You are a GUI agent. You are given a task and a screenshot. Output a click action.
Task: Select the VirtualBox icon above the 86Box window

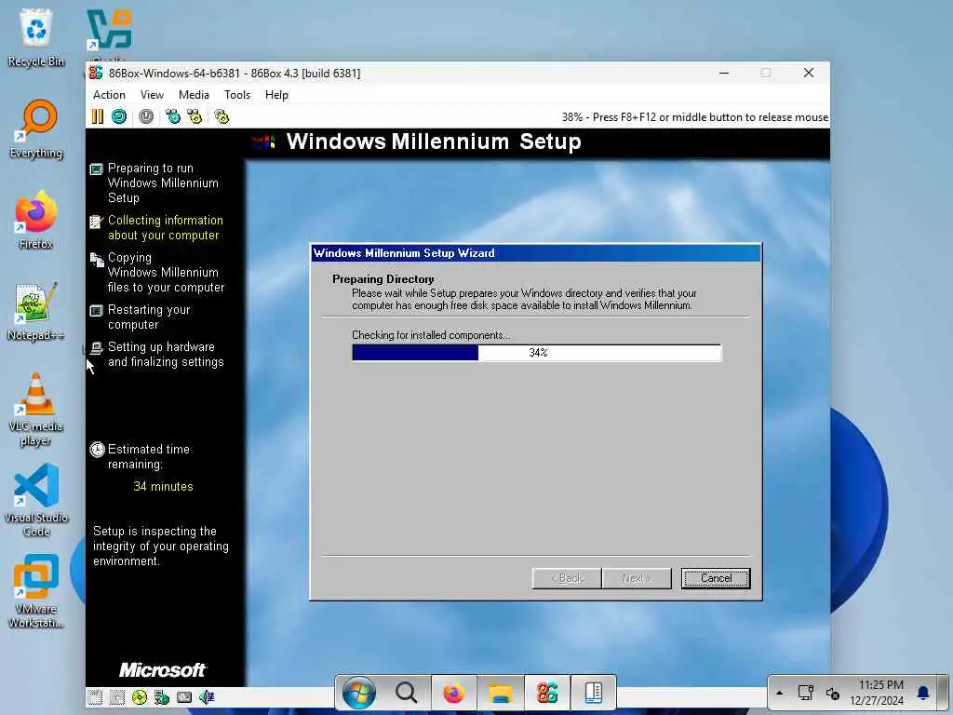(110, 31)
